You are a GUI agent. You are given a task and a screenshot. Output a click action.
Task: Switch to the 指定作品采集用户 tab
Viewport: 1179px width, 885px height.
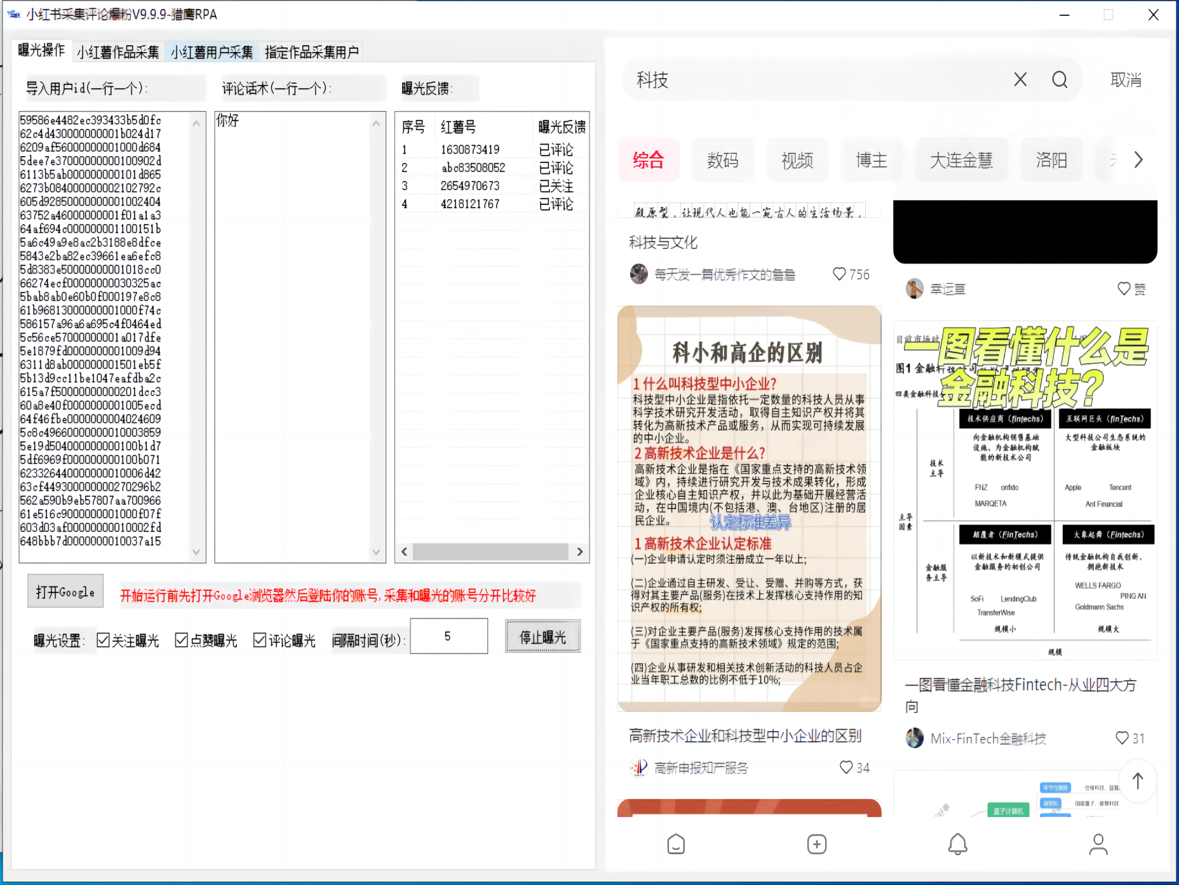tap(312, 52)
